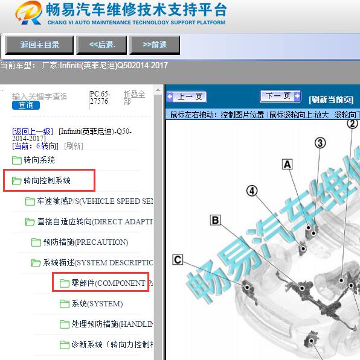Viewport: 360px width, 360px height.
Task: Collapse all with 折叠全部
Action: pos(134,98)
